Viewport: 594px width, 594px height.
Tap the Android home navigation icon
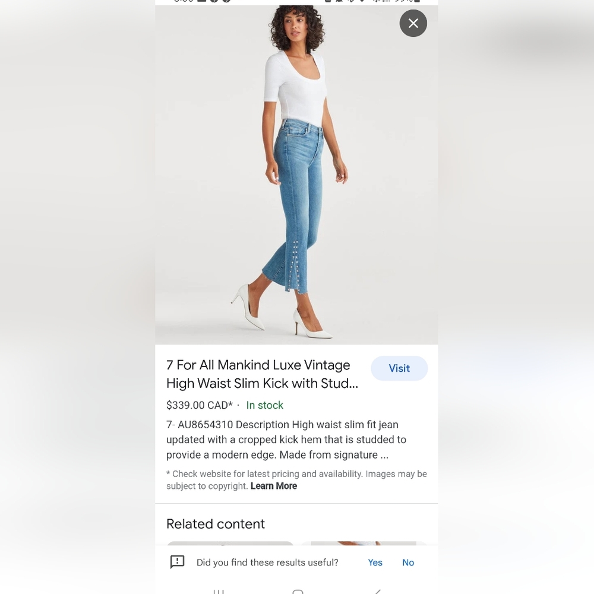[298, 592]
